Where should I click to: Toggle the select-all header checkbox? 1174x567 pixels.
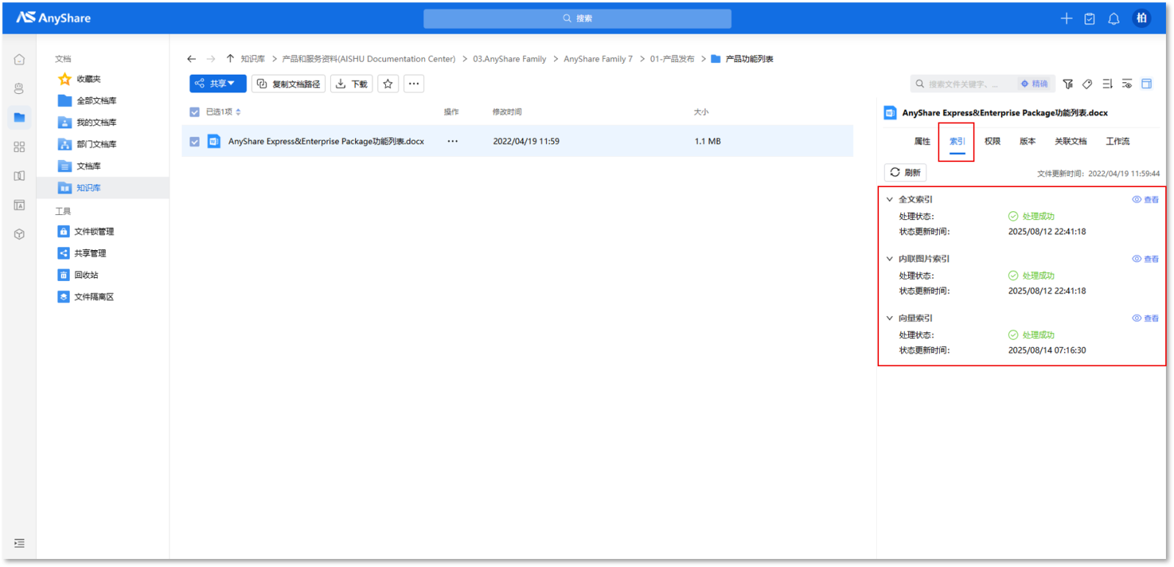[194, 112]
